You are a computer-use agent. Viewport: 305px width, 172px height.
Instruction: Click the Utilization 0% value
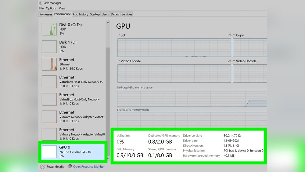(120, 142)
